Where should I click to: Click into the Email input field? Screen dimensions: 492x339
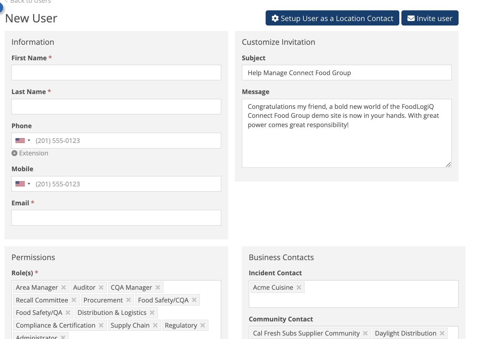pyautogui.click(x=116, y=218)
